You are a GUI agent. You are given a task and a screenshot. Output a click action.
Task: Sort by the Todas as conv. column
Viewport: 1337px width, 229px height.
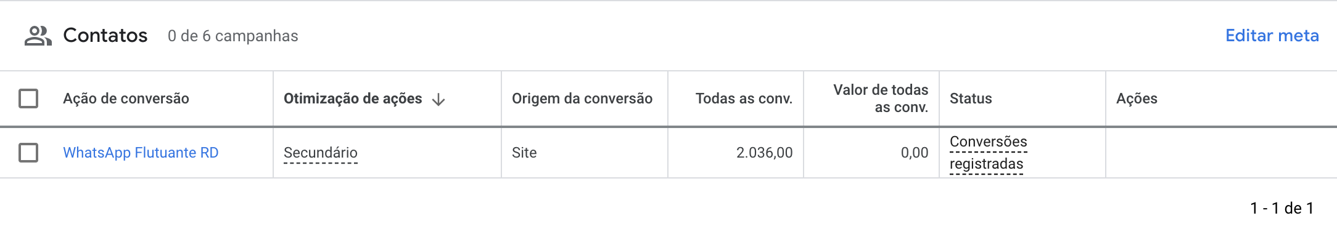pos(744,98)
